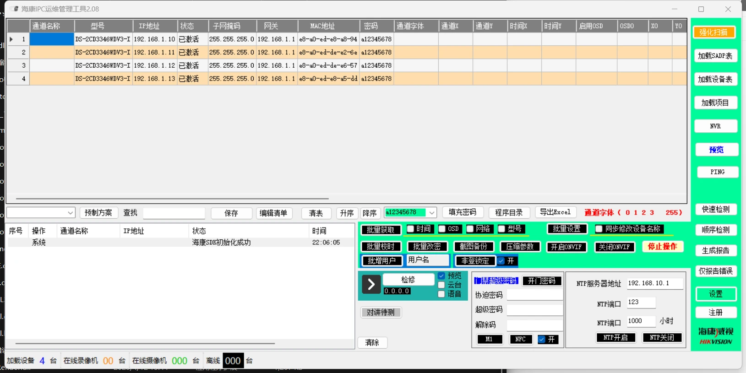Click 批量设置 button
Screen dimensions: 746x373
tap(567, 229)
